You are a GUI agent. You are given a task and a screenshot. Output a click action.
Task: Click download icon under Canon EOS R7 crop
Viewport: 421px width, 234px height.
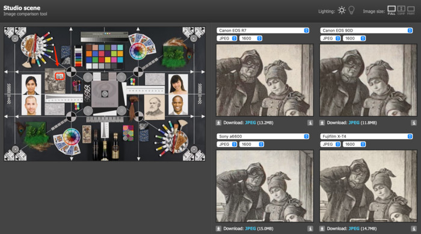tap(218, 123)
